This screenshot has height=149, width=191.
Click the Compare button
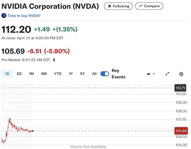pos(149,6)
